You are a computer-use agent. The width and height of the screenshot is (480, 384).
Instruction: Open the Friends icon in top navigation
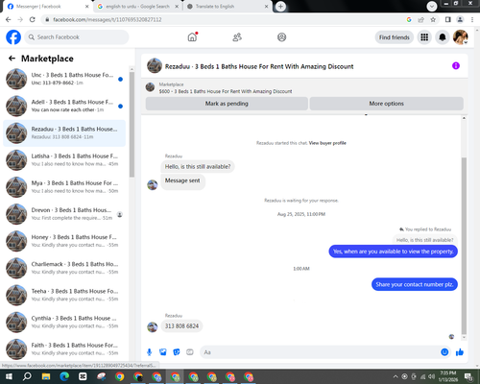237,37
